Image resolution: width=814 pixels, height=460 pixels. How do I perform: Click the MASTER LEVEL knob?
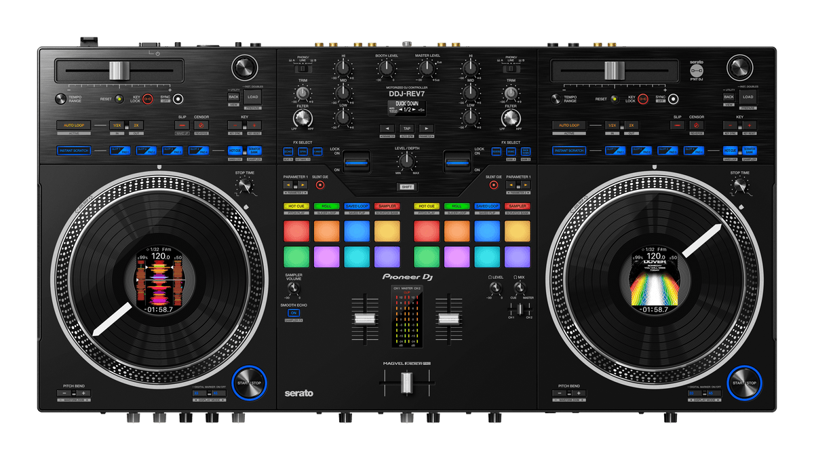click(x=425, y=67)
